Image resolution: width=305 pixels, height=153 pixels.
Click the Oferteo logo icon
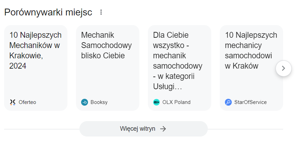[x=13, y=102]
